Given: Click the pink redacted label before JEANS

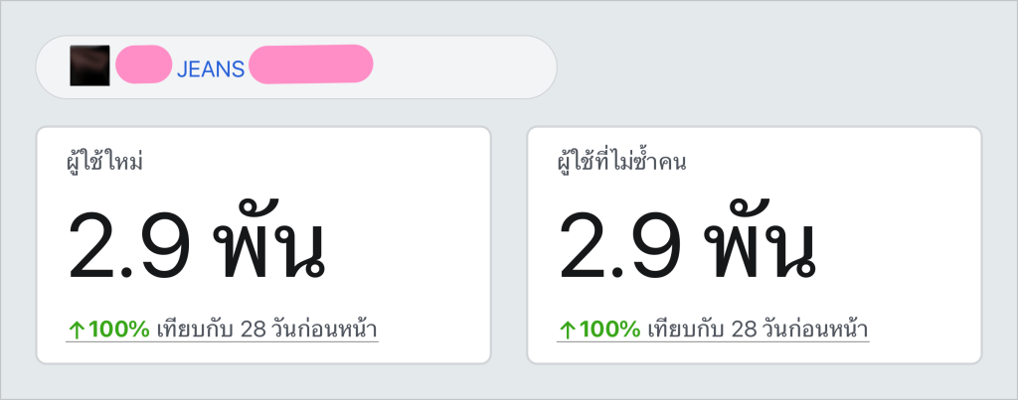Looking at the screenshot, I should (x=143, y=65).
